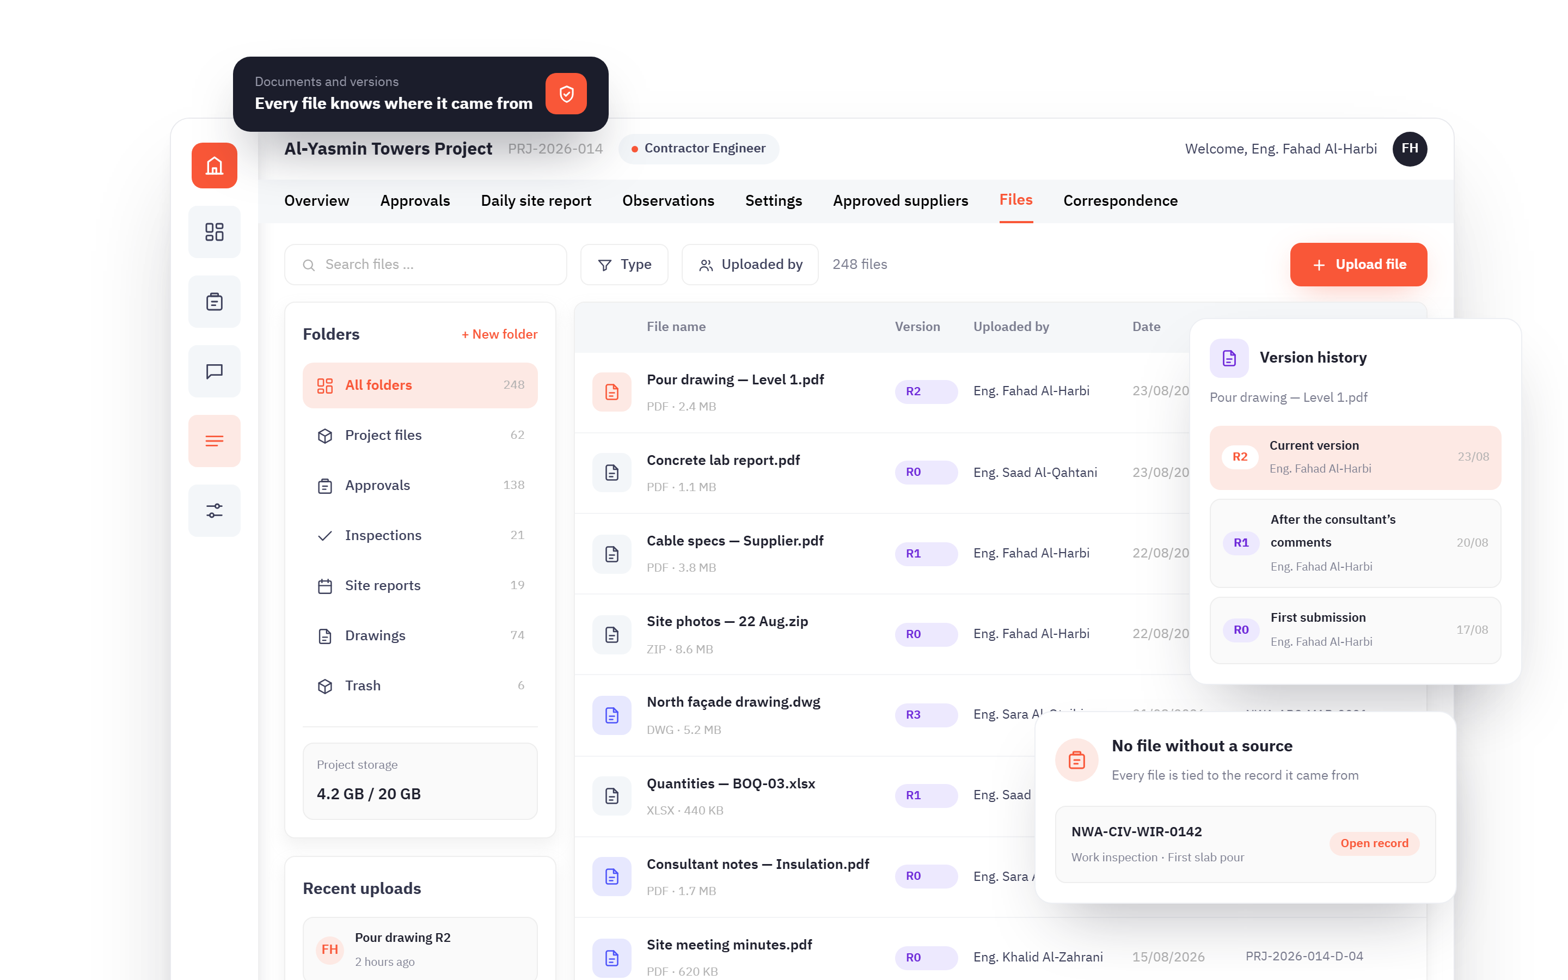Select the R0 First submission version
Screen dimensions: 1568x980
pyautogui.click(x=1356, y=630)
